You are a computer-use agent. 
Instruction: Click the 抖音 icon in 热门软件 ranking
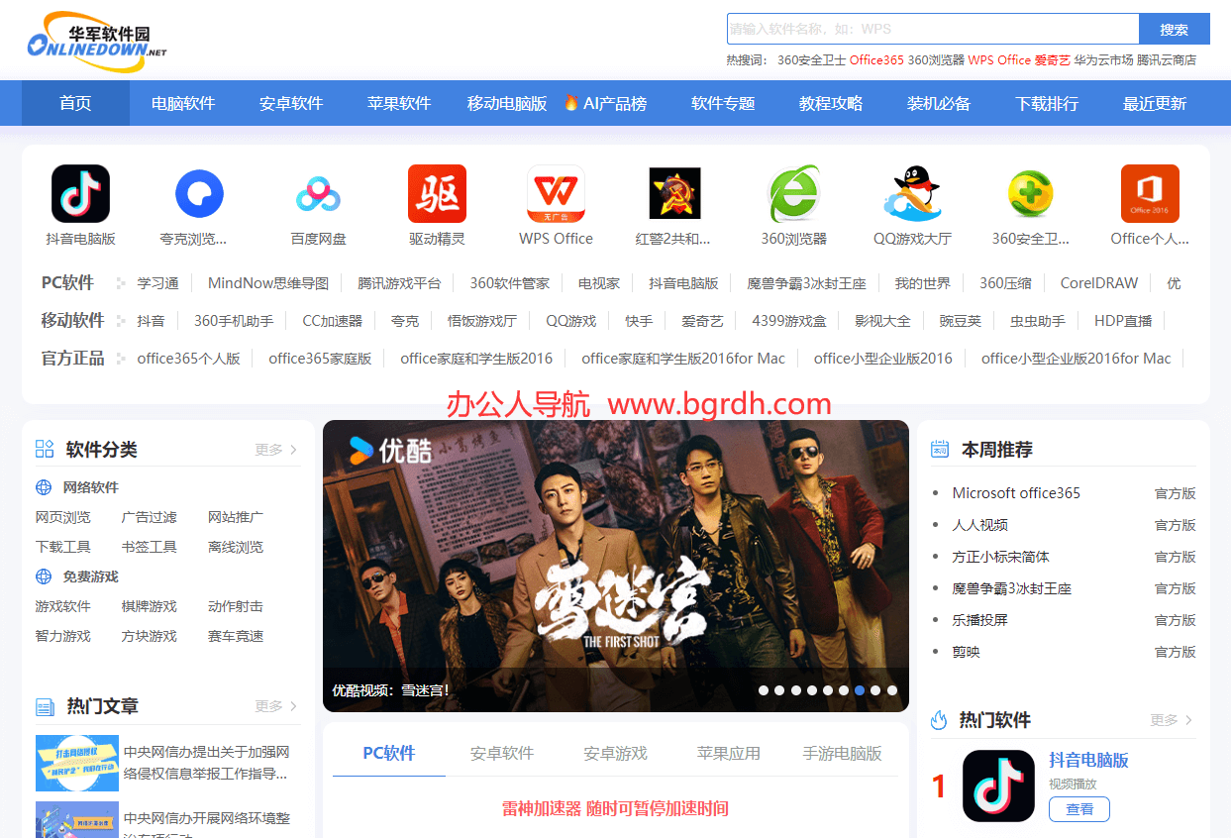[998, 786]
